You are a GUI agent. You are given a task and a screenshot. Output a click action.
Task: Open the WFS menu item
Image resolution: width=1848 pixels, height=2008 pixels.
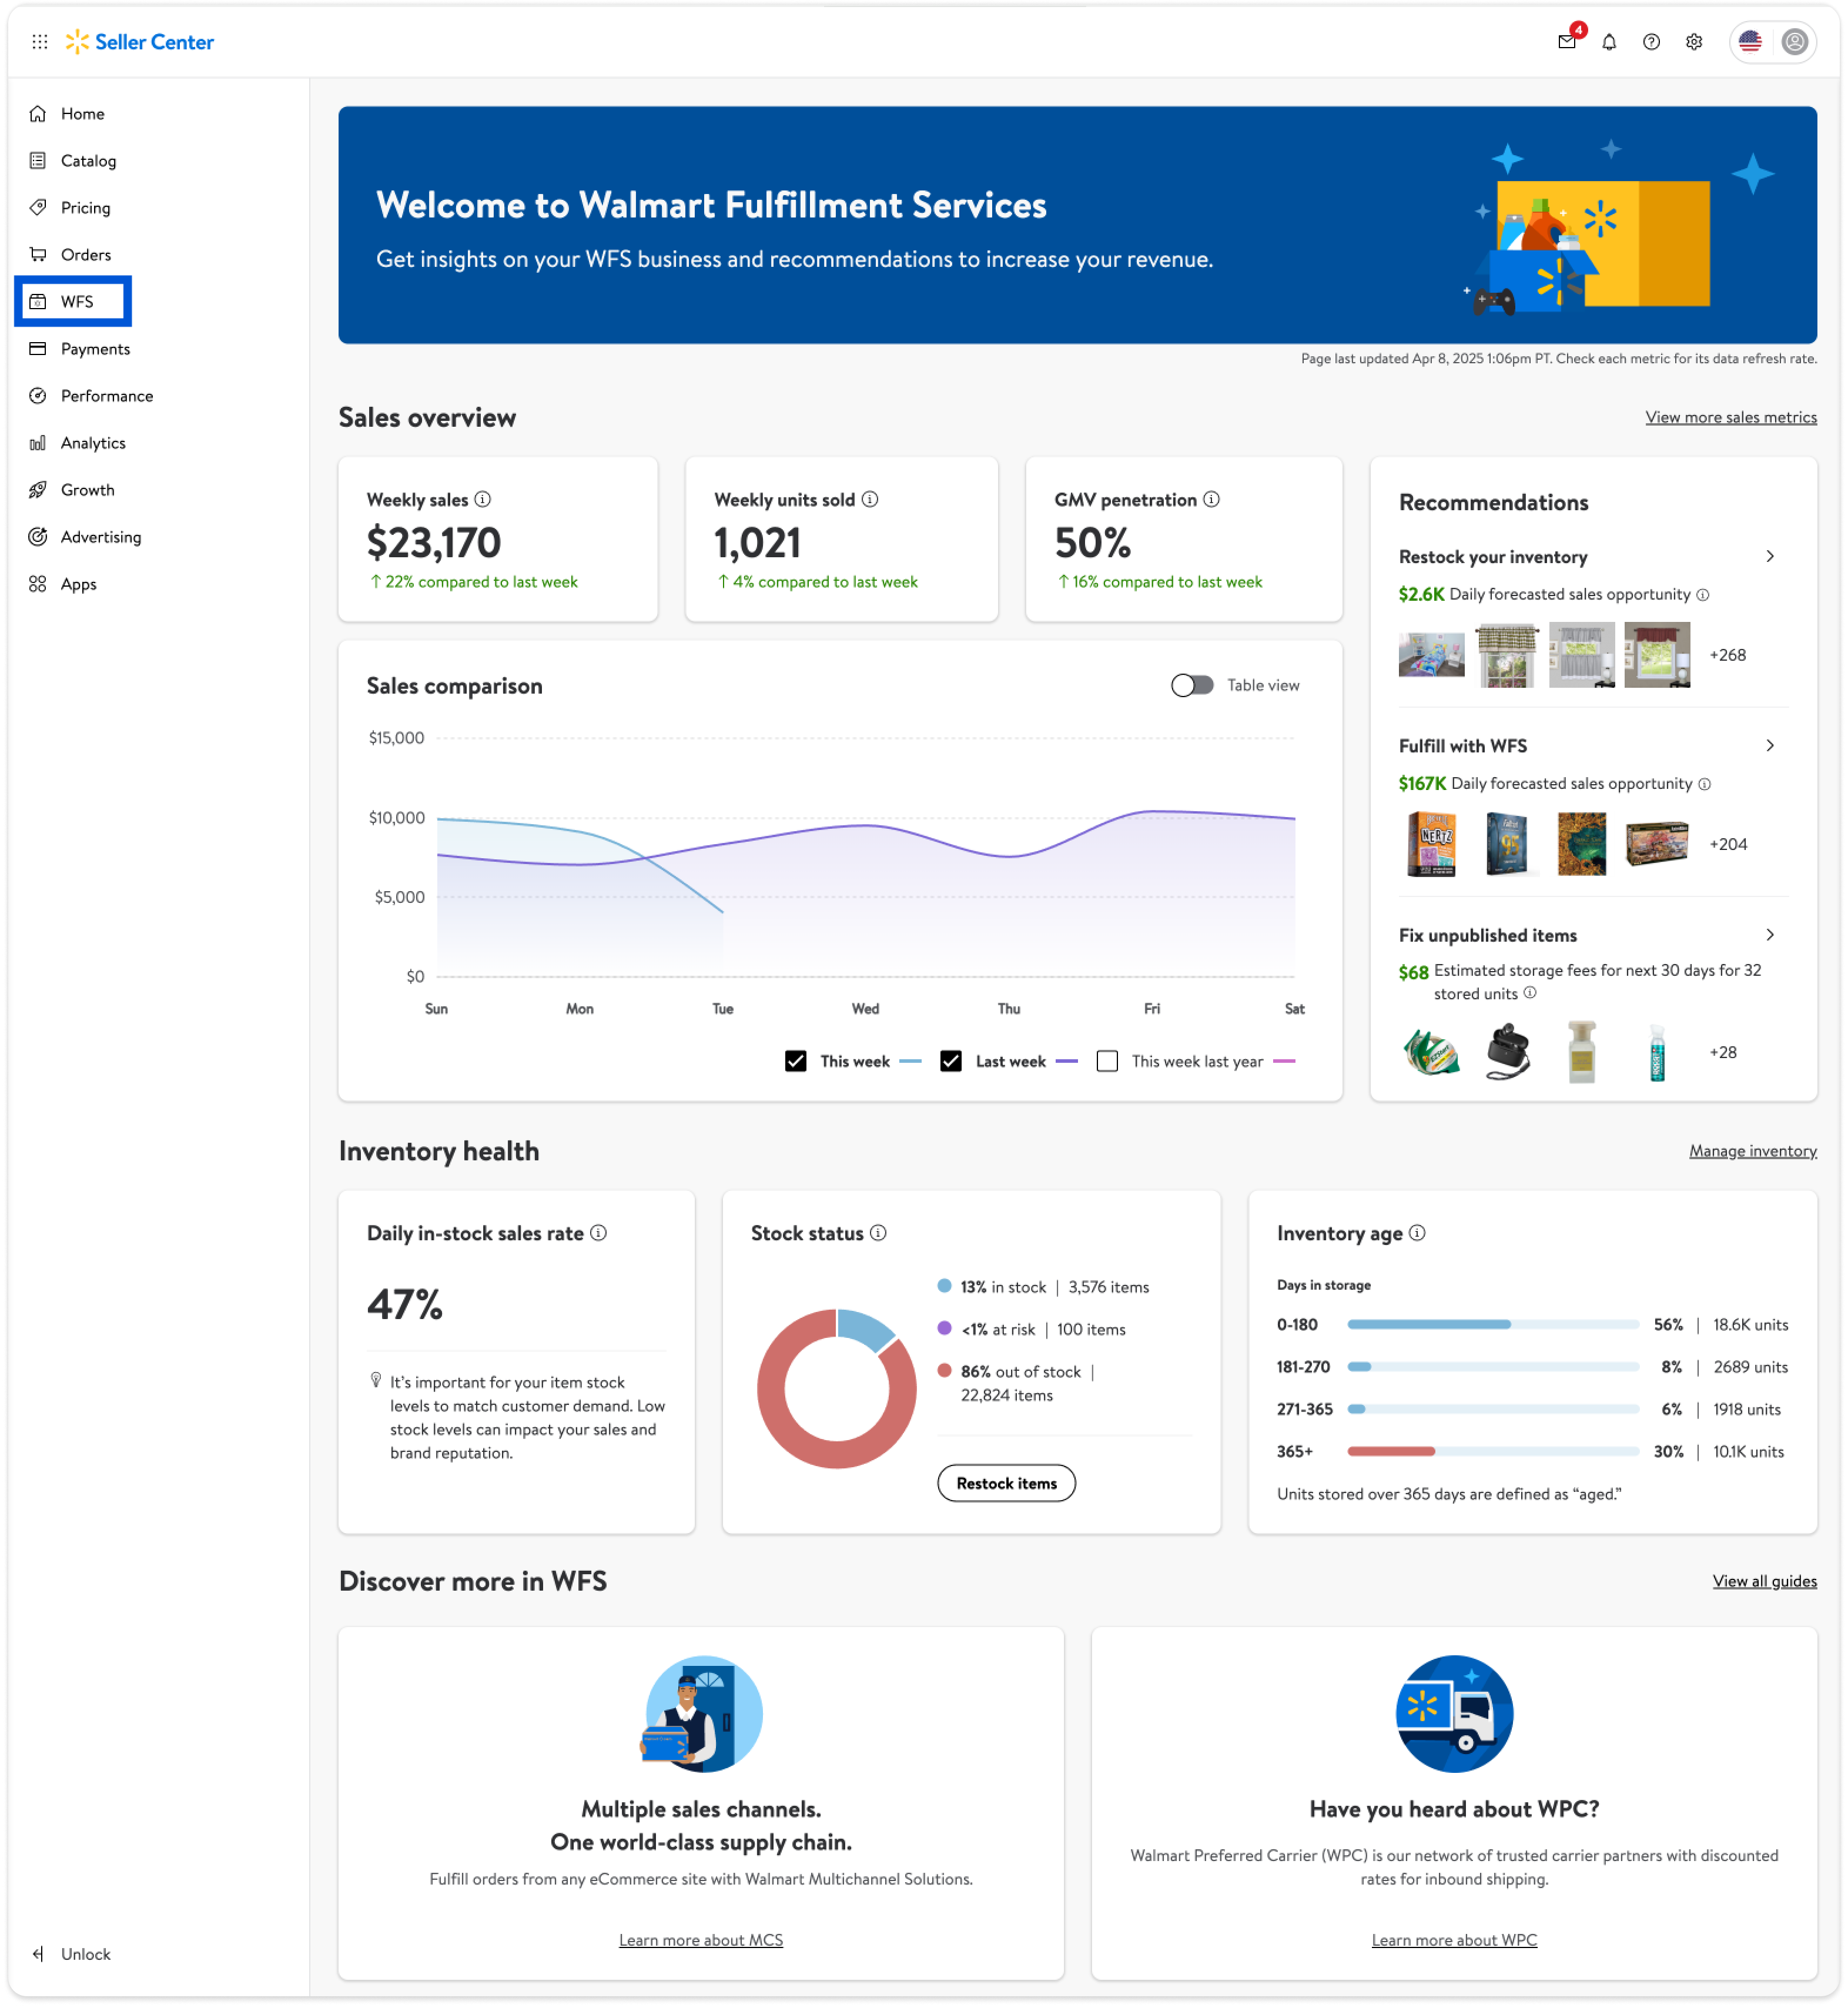(x=74, y=302)
